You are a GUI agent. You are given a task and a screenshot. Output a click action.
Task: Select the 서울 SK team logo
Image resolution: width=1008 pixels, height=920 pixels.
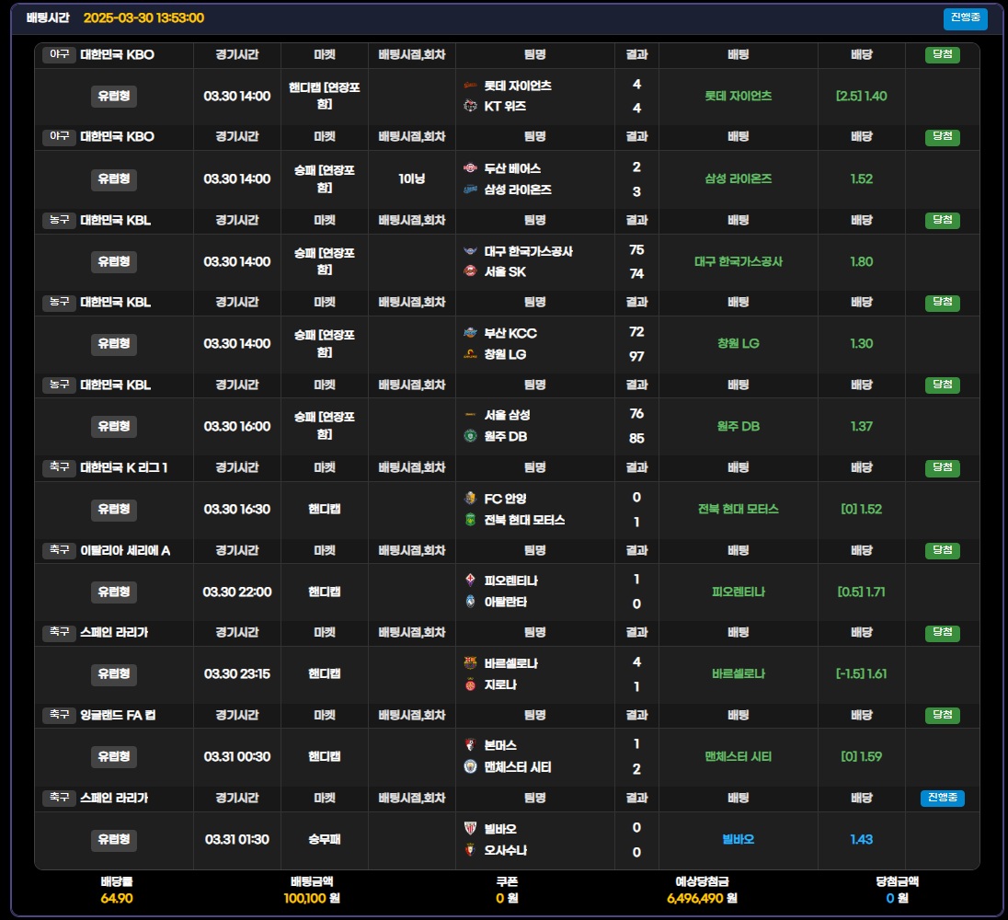[471, 271]
